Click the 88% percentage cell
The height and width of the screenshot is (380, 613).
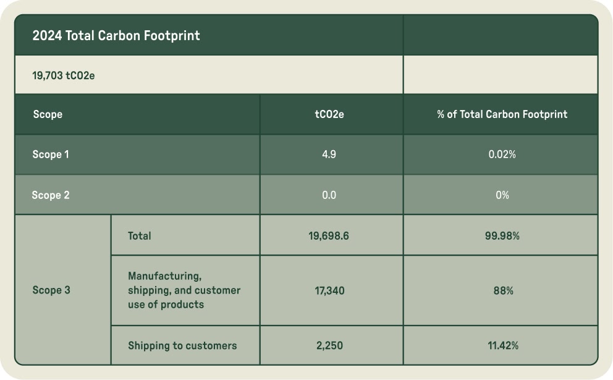502,290
